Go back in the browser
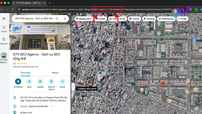202x114 pixels. click(2, 9)
